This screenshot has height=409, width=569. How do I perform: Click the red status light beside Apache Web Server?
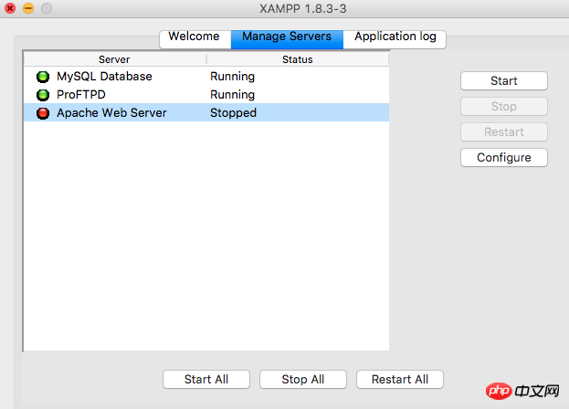point(43,113)
